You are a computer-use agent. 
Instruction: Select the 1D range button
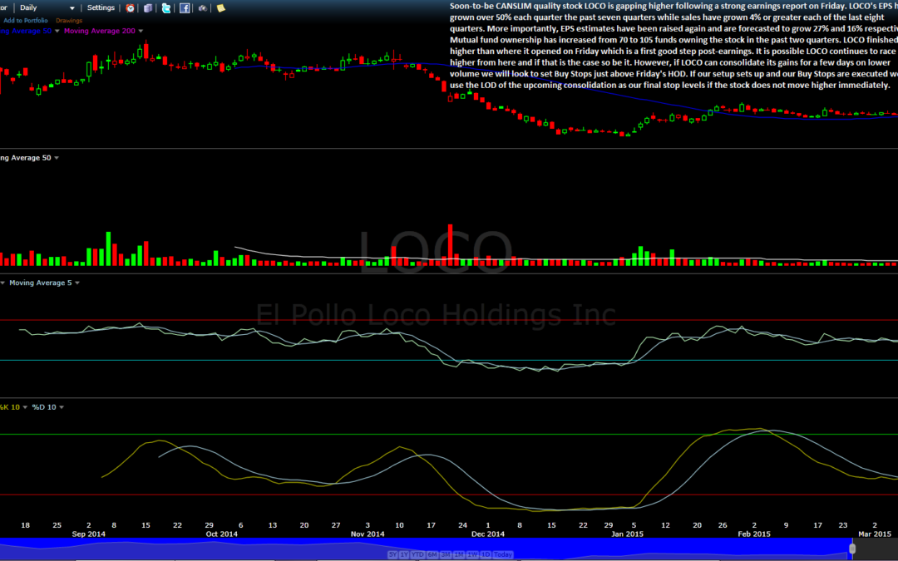(486, 554)
